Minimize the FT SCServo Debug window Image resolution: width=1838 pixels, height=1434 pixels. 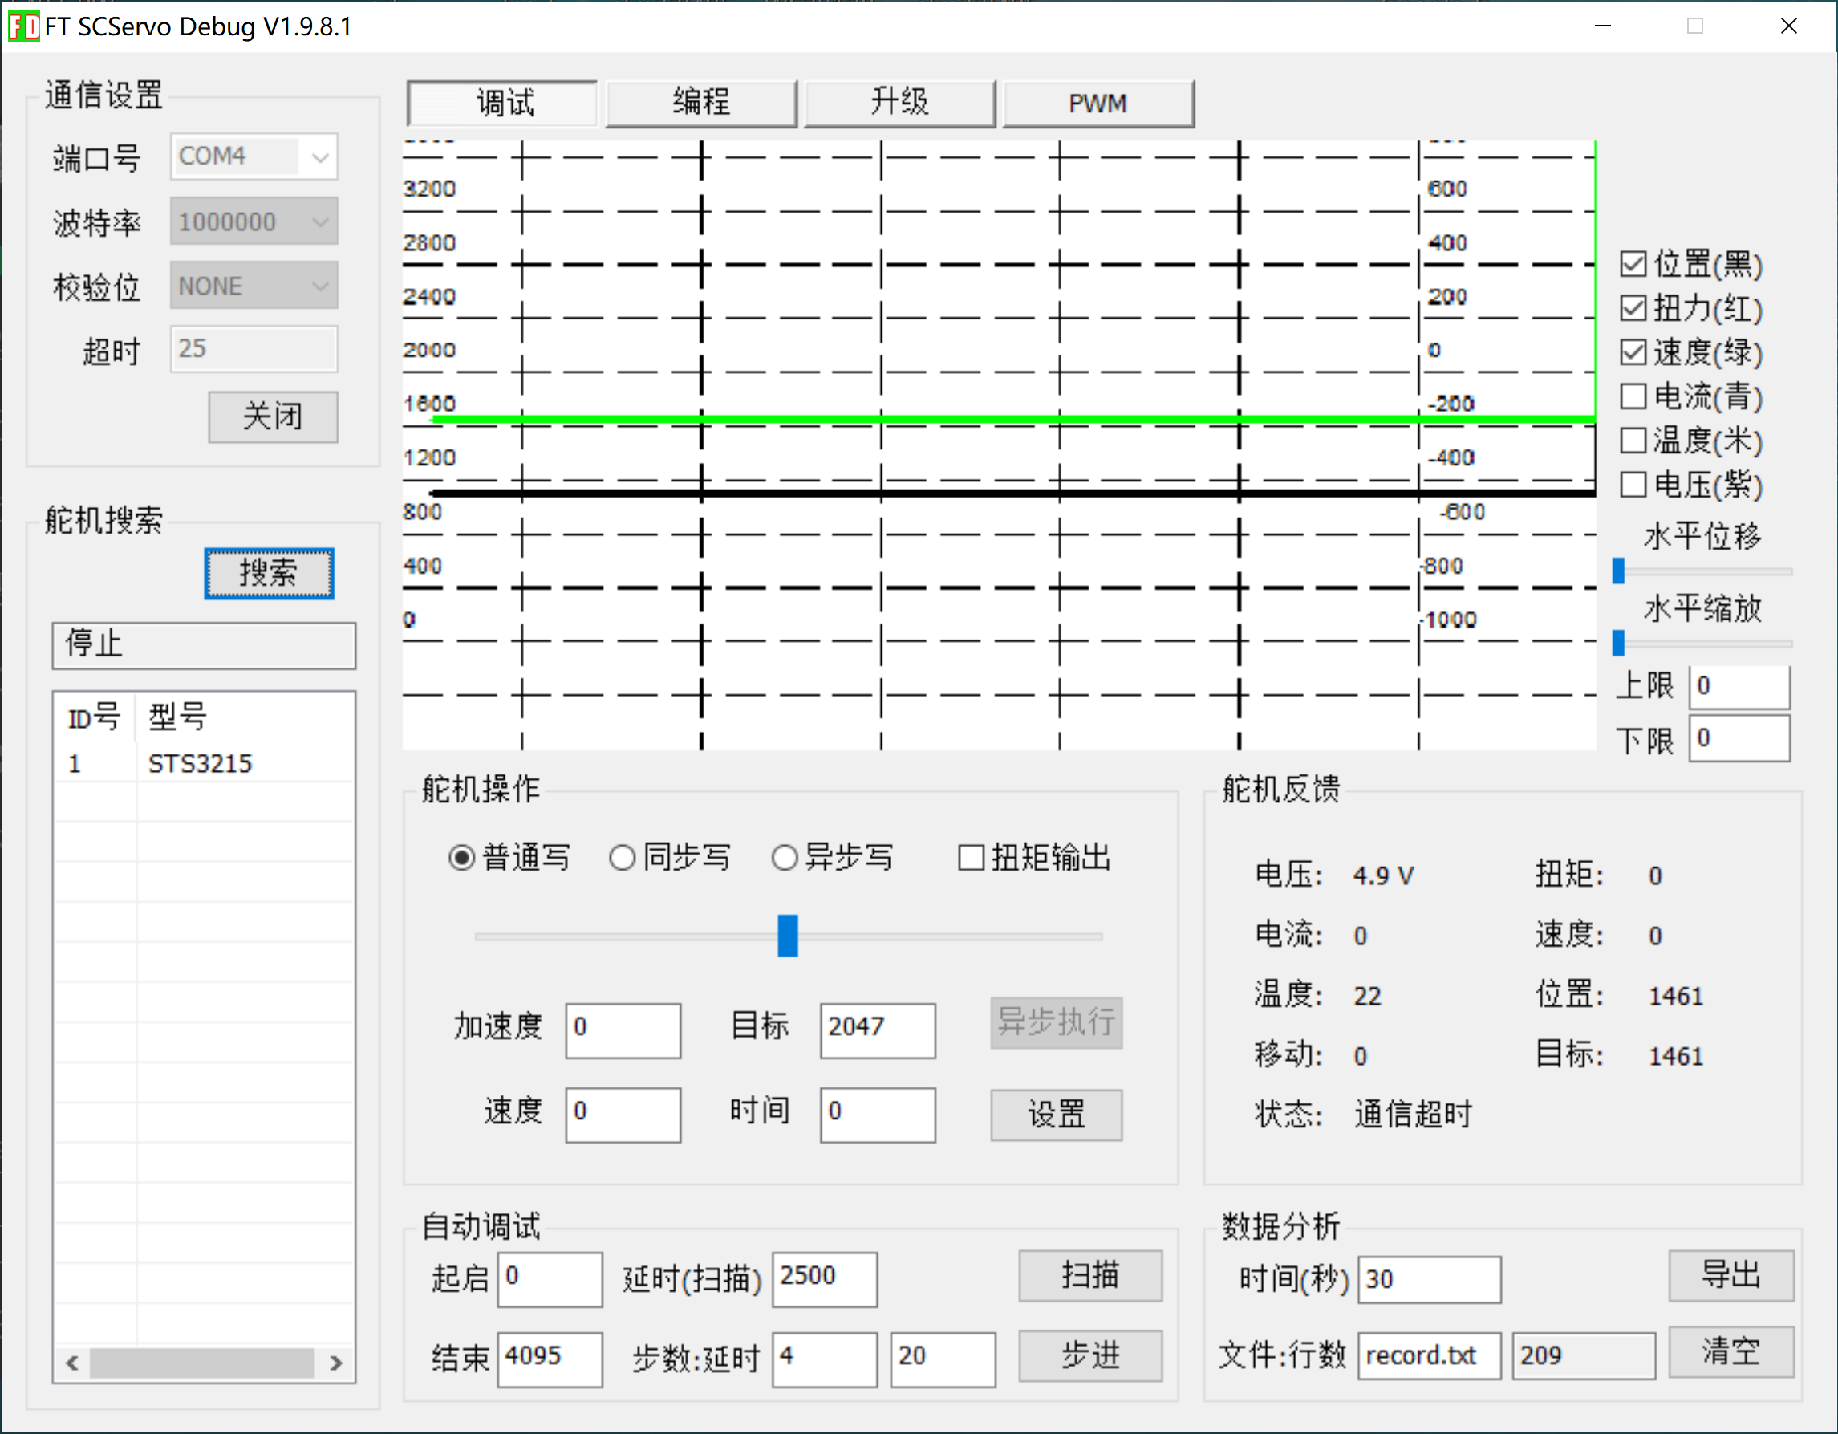click(x=1603, y=26)
